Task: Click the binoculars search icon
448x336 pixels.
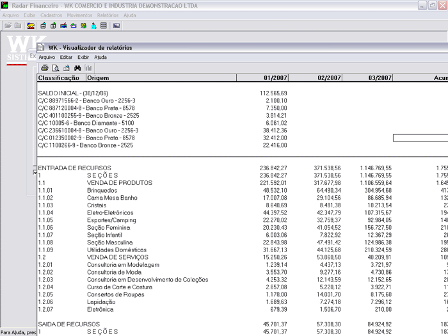Action: 77,68
